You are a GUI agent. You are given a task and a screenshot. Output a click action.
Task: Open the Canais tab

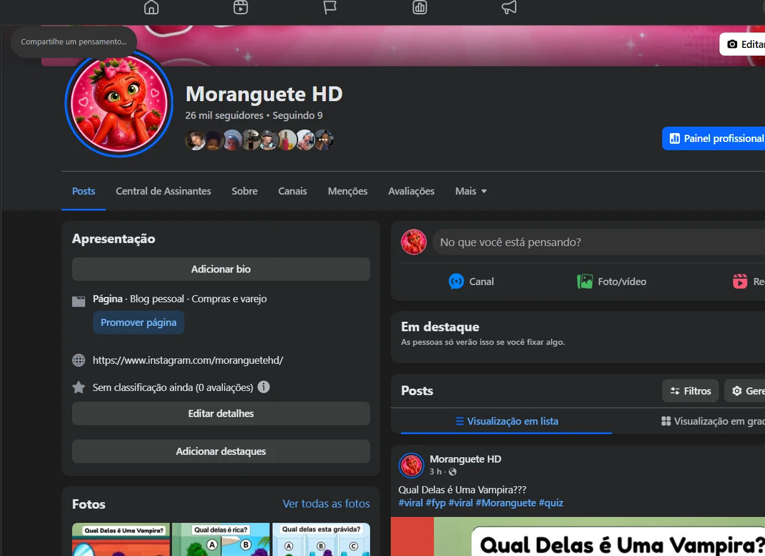(x=293, y=191)
